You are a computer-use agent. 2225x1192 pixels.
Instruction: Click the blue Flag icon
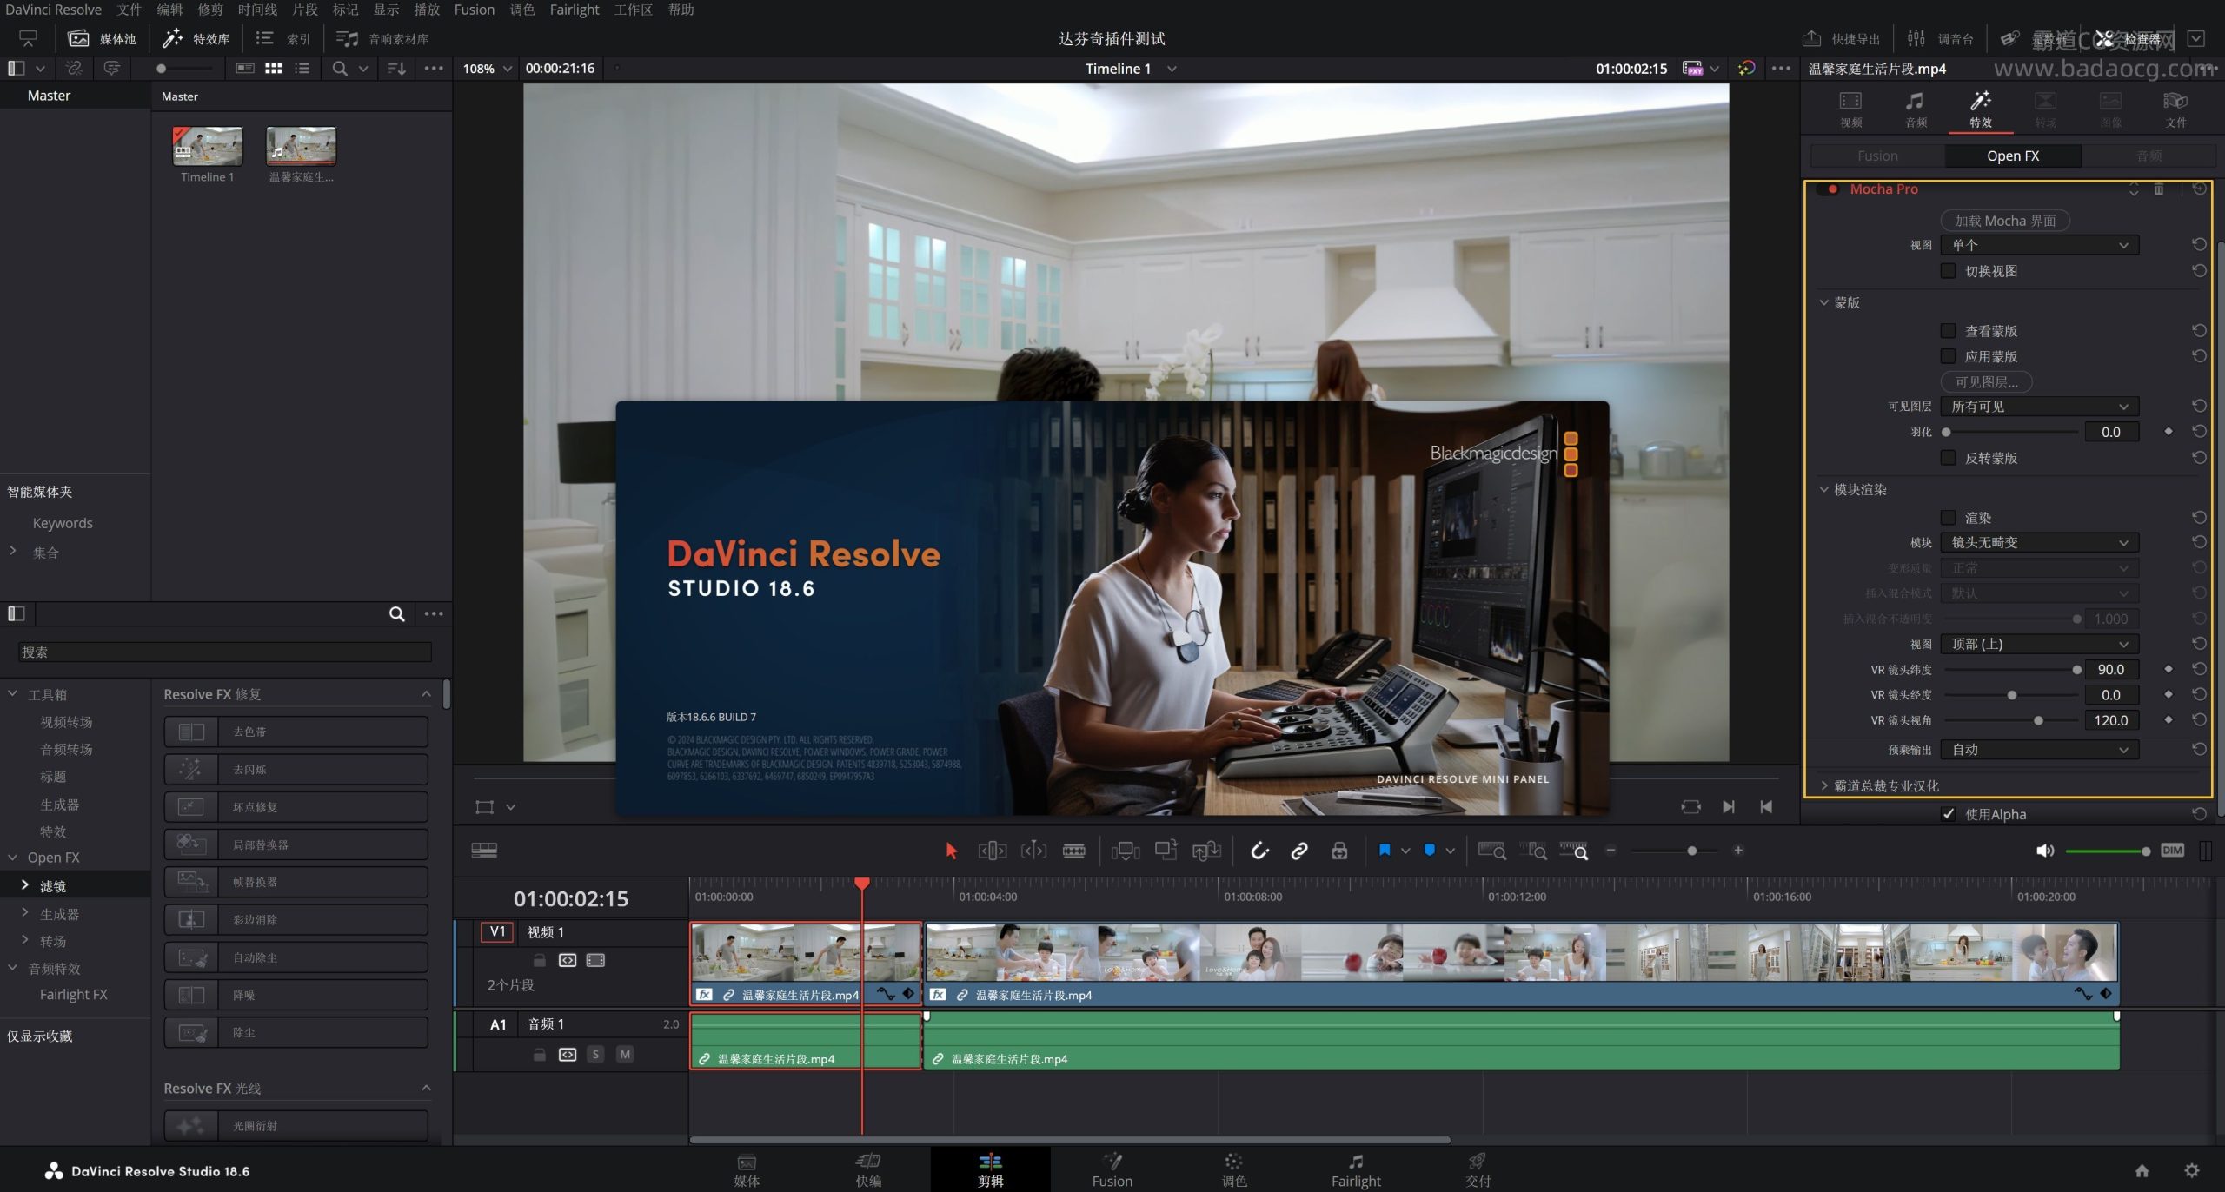pyautogui.click(x=1385, y=850)
